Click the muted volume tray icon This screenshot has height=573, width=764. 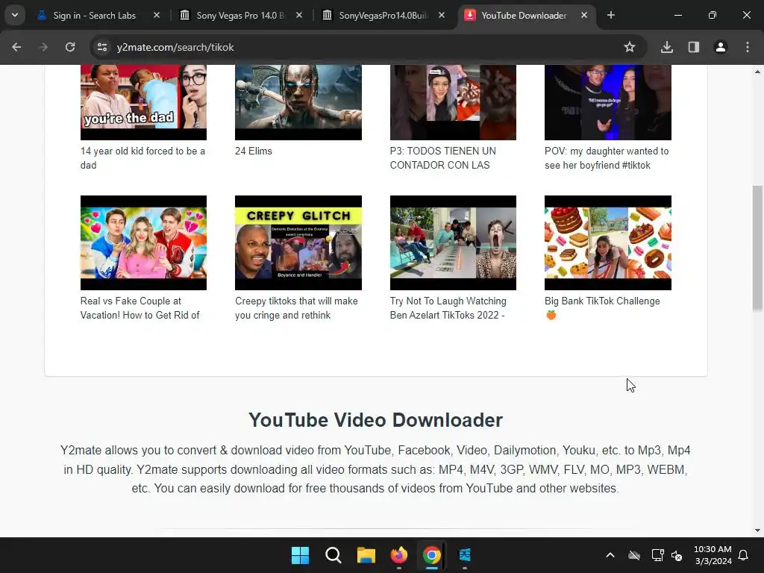pos(677,555)
